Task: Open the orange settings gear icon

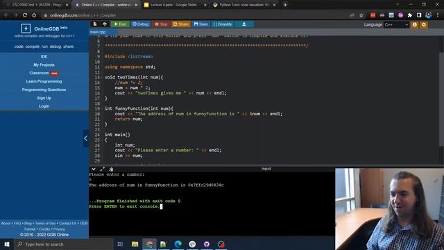Action: (424, 25)
